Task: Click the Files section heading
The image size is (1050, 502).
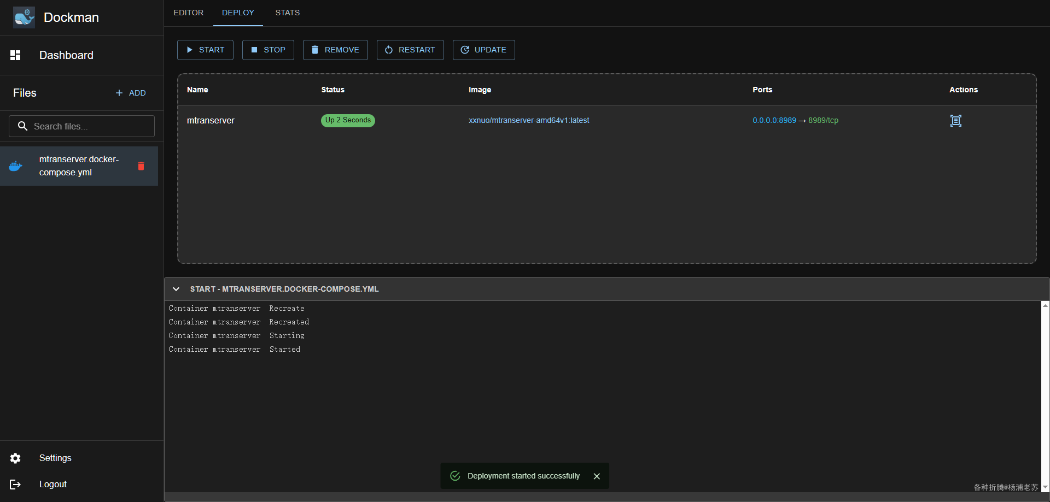Action: tap(25, 93)
